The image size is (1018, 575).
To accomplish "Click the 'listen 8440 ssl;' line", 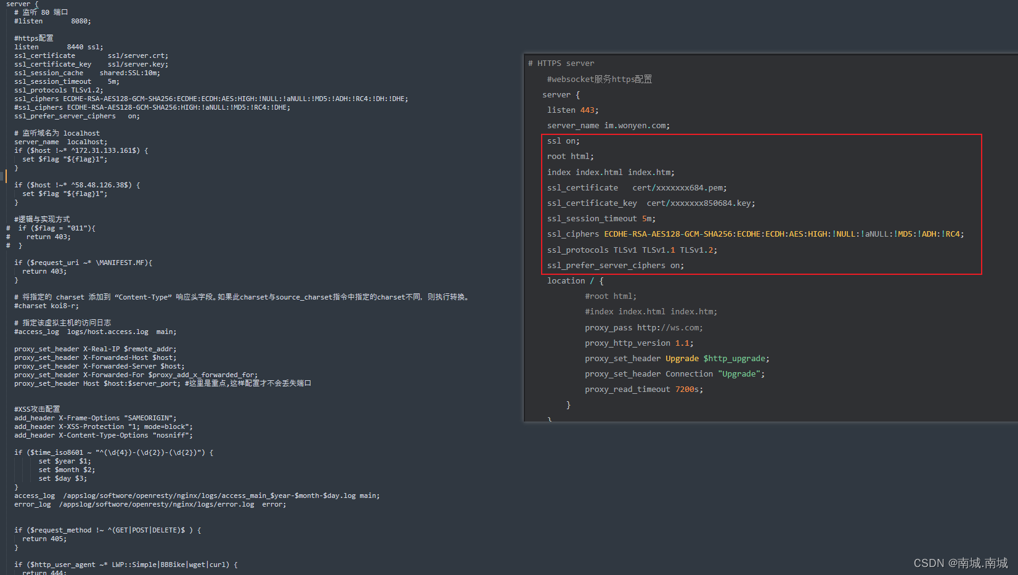I will click(x=59, y=47).
